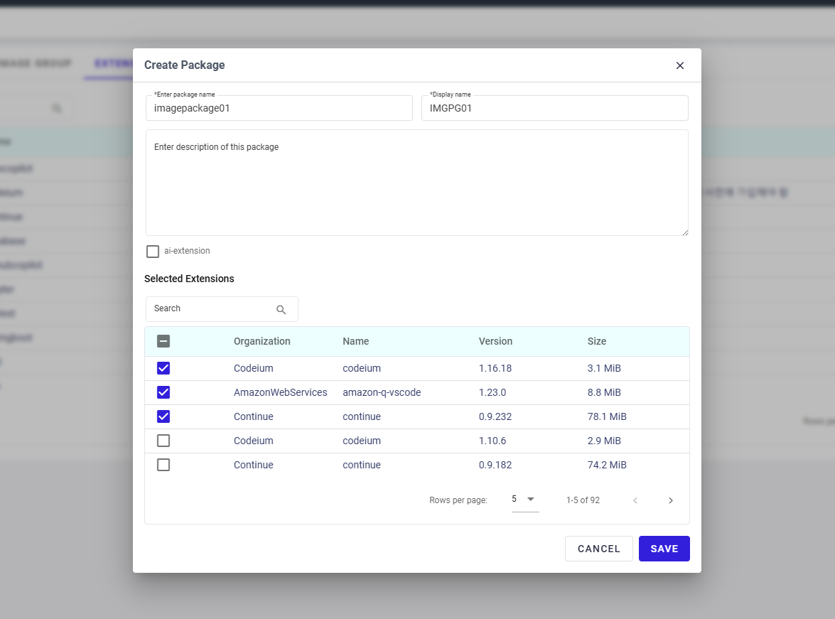Click the SAVE button
Screen dimensions: 835x619
(664, 549)
